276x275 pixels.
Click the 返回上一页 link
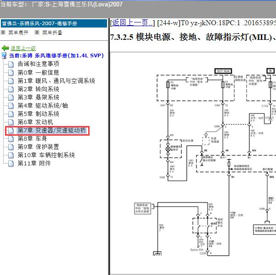[132, 23]
